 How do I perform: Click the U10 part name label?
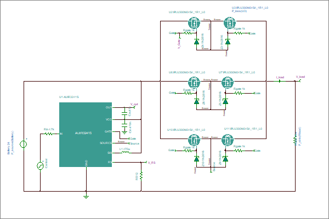click(186, 130)
